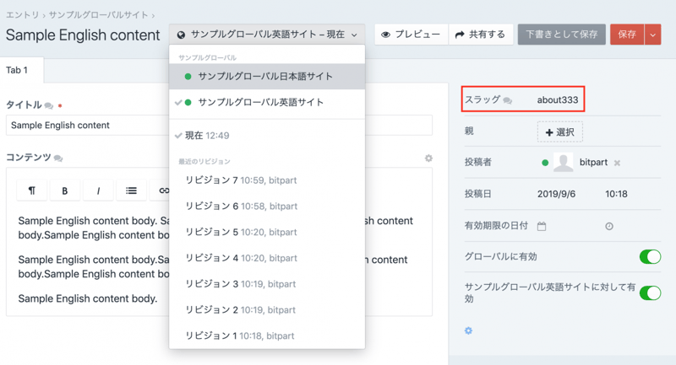The image size is (676, 365).
Task: Remove author bitpart with x icon
Action: point(617,163)
